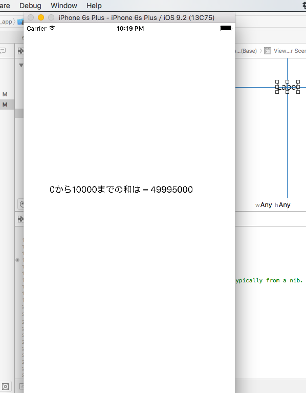Open related items grid icon in lower editor
The image size is (306, 393).
click(20, 219)
